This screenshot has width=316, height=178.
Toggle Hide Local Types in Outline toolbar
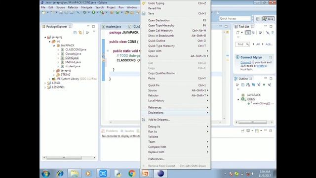(269, 85)
